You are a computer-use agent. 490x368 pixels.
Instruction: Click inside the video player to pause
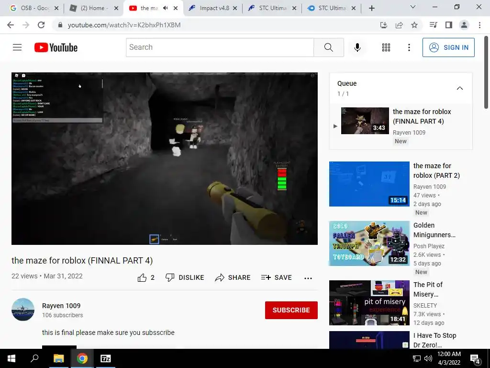click(x=165, y=159)
